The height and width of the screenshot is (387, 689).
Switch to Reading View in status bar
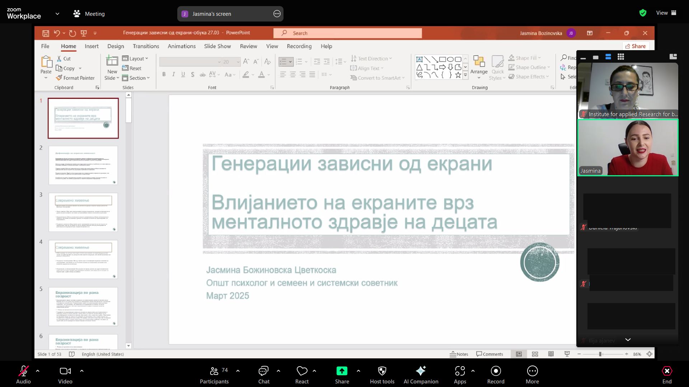tap(551, 354)
